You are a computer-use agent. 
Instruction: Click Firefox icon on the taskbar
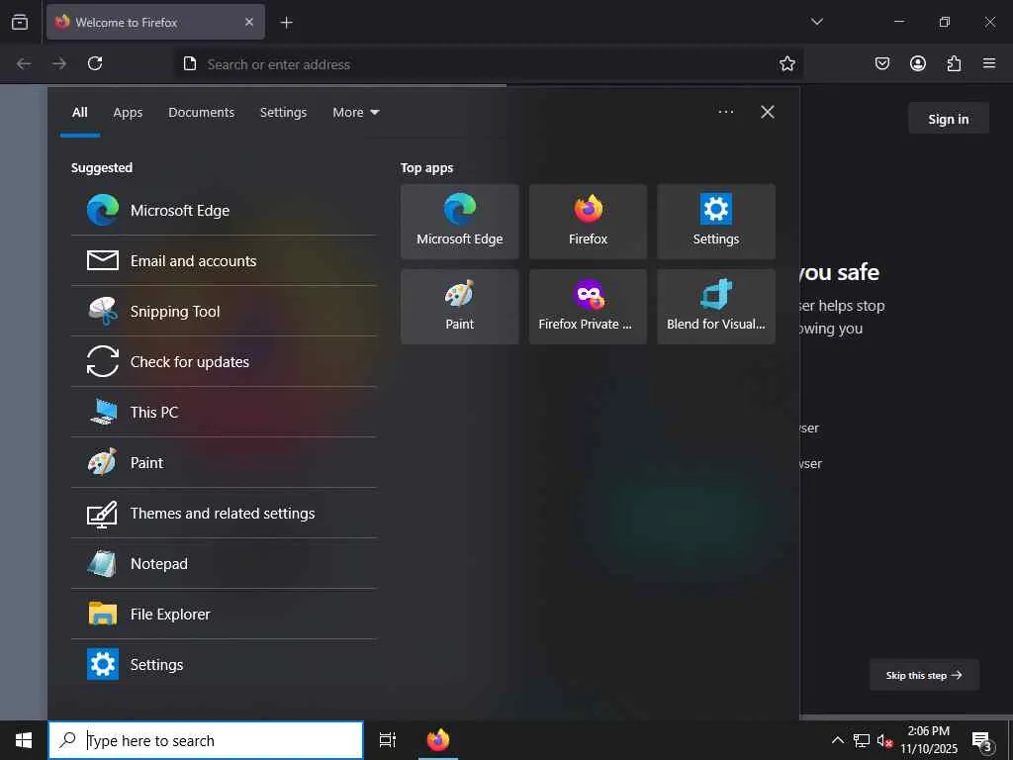click(x=438, y=740)
